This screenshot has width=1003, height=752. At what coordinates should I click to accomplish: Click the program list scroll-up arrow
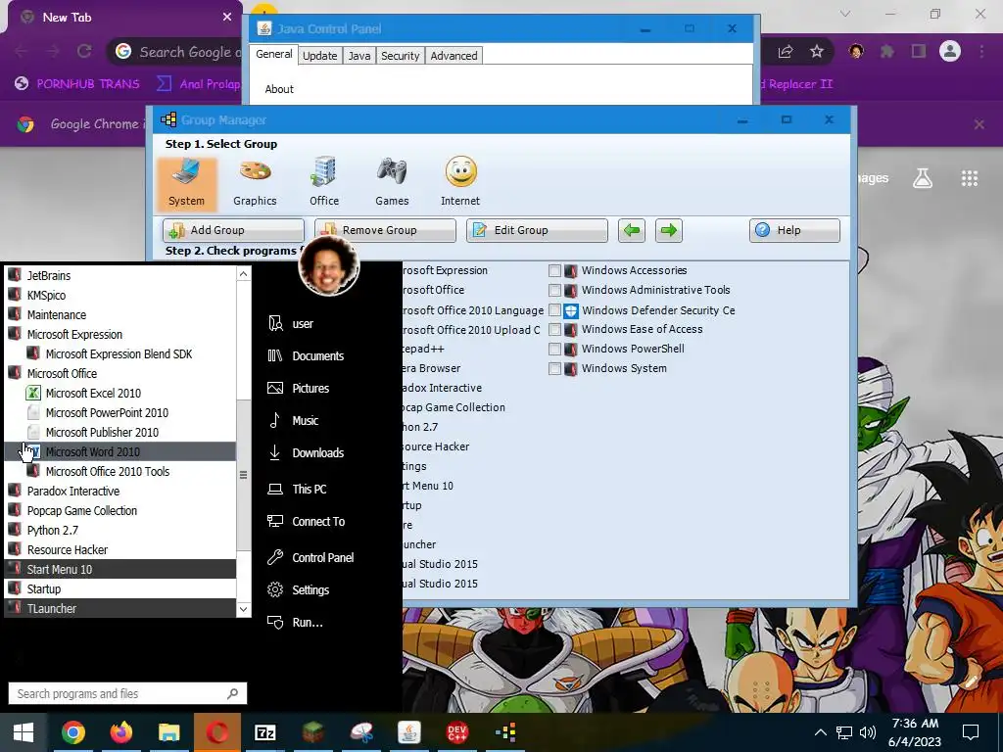point(243,274)
